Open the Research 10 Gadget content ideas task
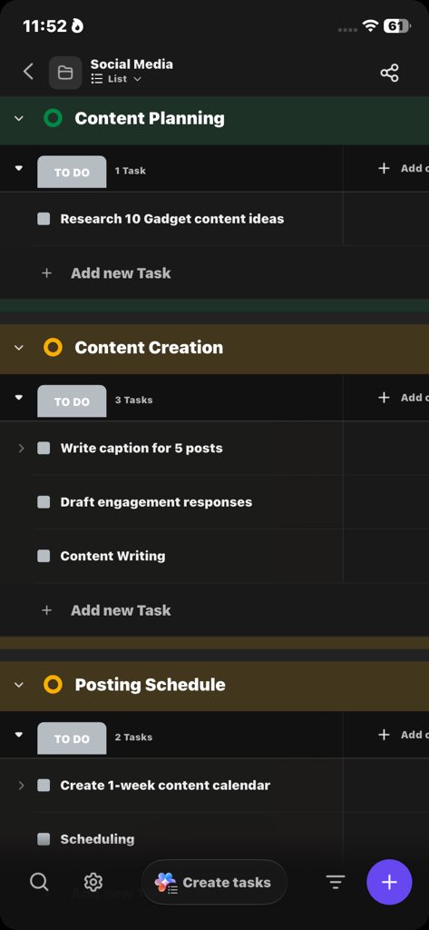The height and width of the screenshot is (930, 429). point(171,219)
